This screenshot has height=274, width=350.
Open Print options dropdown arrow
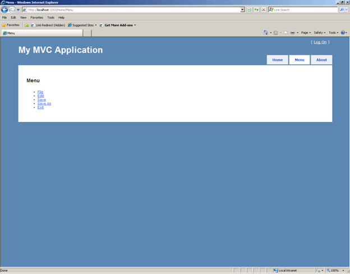(297, 33)
